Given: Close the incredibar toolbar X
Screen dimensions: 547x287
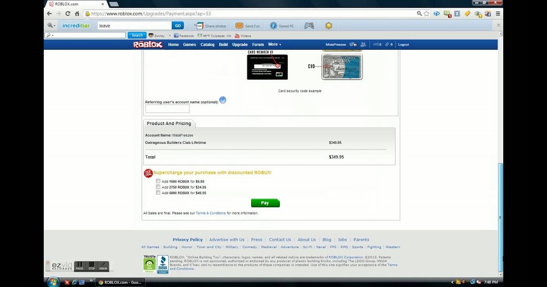Looking at the screenshot, I should (x=498, y=26).
